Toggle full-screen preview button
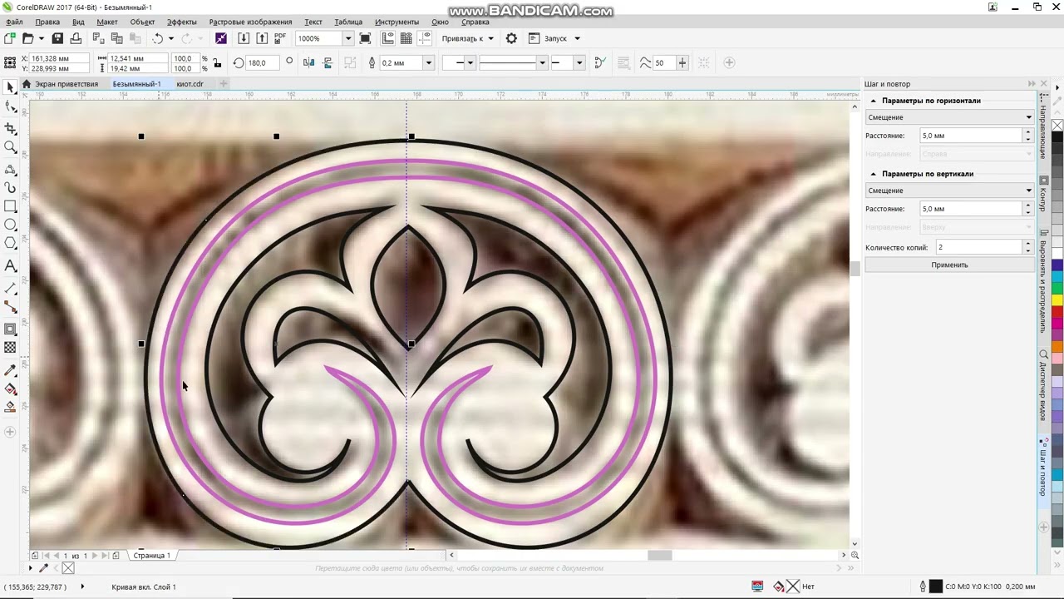Screen dimensions: 1064x599 tap(365, 38)
